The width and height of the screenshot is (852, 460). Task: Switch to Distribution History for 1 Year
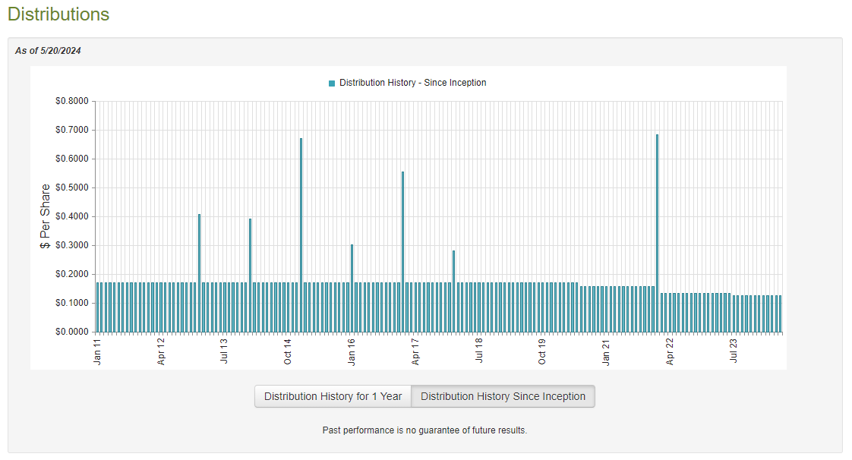coord(333,396)
